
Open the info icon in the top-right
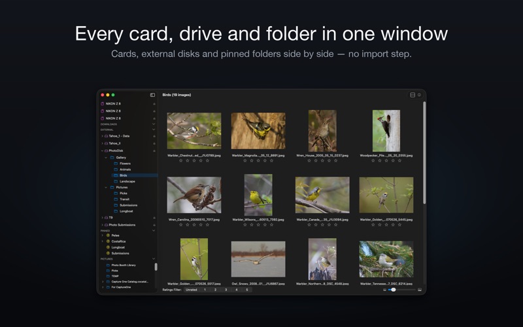pos(419,95)
